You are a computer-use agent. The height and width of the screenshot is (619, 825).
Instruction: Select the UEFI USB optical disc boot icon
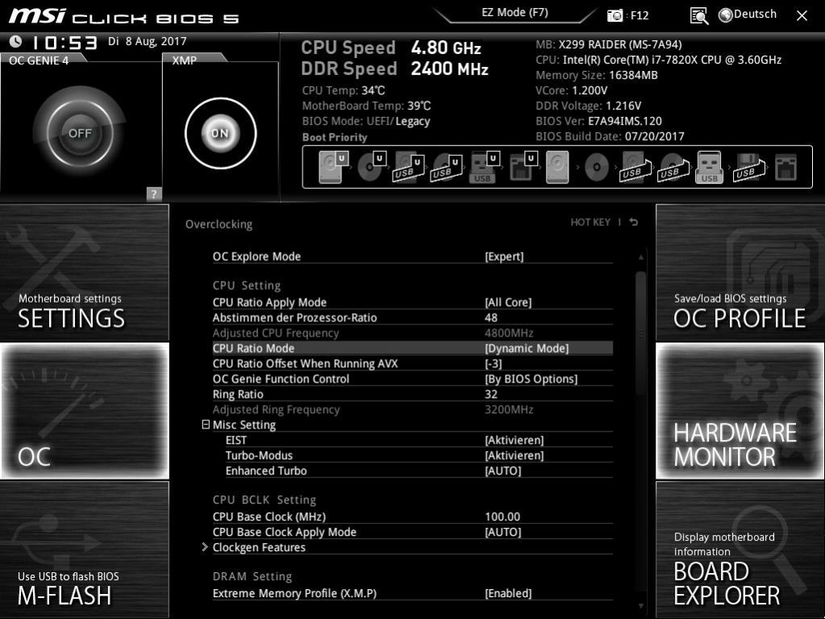click(x=447, y=167)
